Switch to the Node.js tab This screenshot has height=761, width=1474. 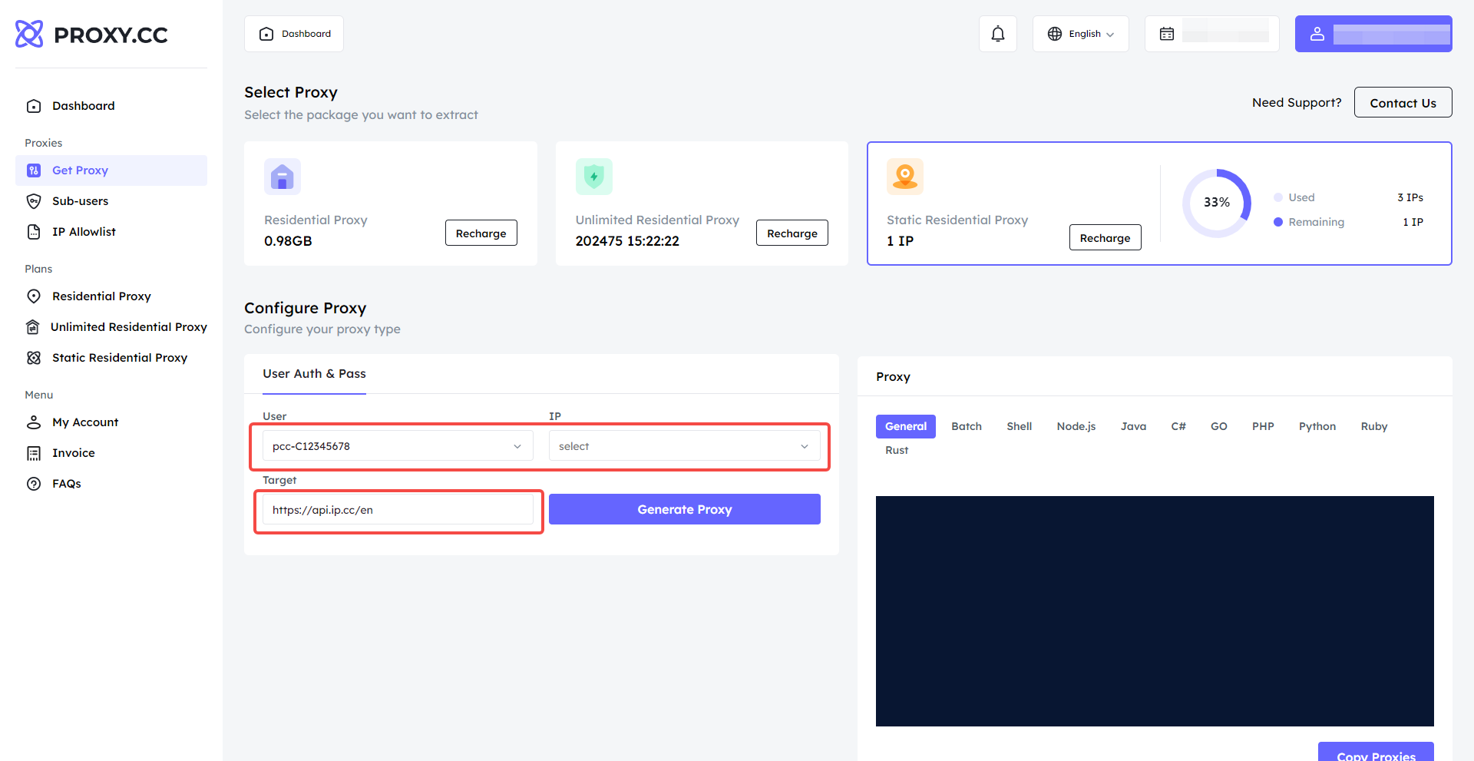(1076, 426)
